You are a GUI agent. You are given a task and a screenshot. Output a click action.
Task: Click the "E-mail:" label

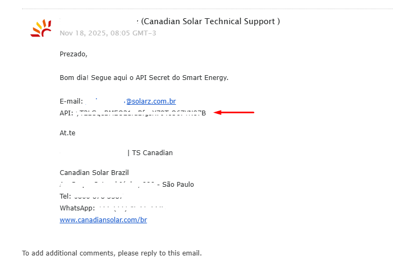point(71,101)
